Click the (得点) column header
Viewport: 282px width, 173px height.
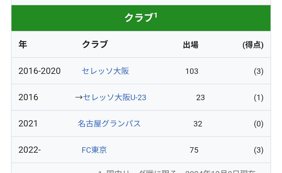[253, 45]
